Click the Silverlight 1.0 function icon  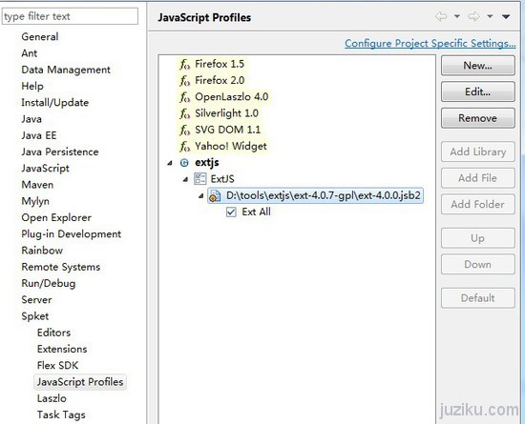pyautogui.click(x=185, y=113)
